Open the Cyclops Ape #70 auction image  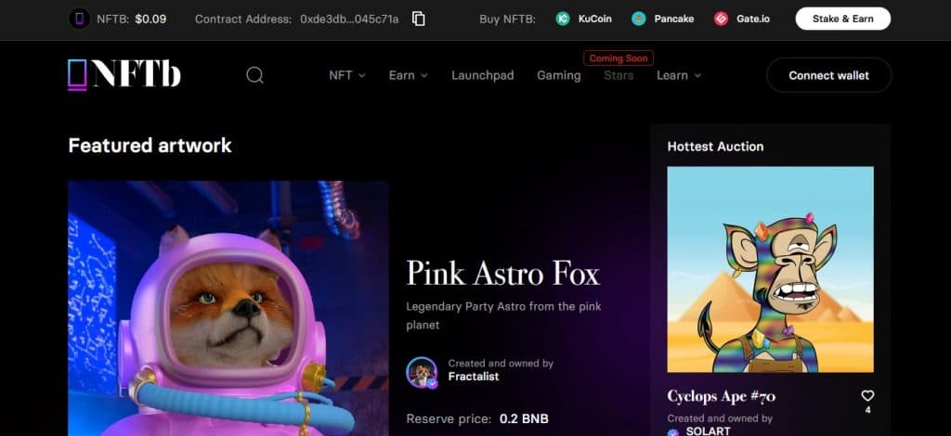tap(770, 269)
